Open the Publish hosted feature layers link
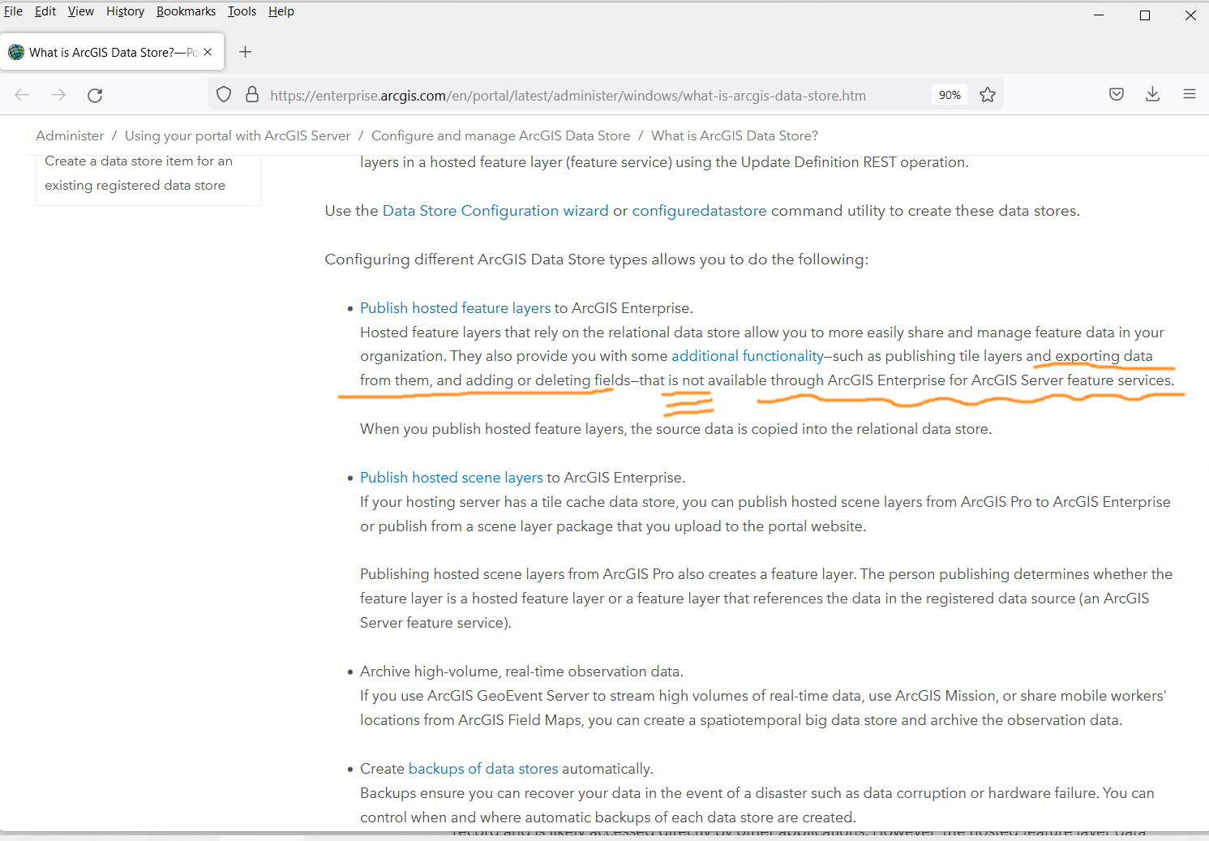Image resolution: width=1209 pixels, height=841 pixels. pos(455,308)
